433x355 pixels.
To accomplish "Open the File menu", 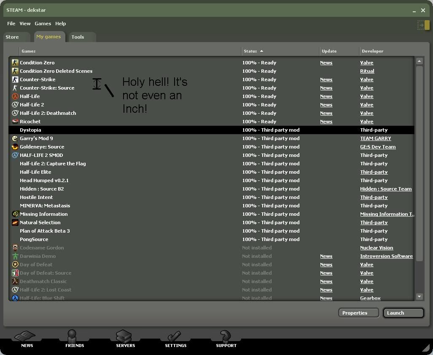I will (11, 24).
